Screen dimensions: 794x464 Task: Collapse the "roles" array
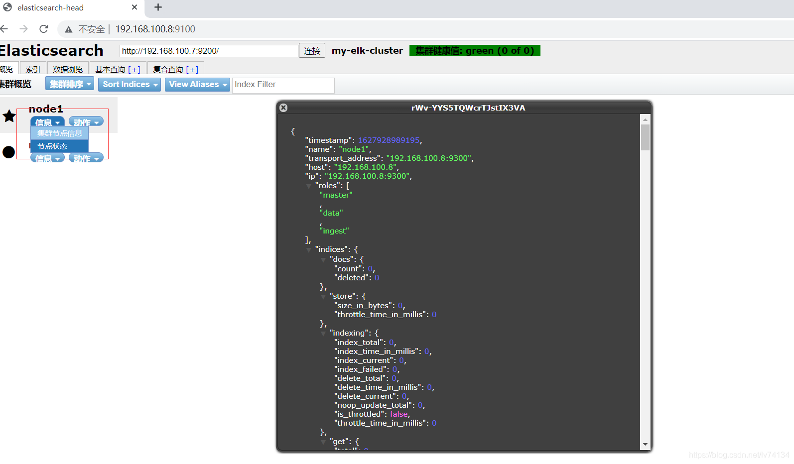click(309, 186)
